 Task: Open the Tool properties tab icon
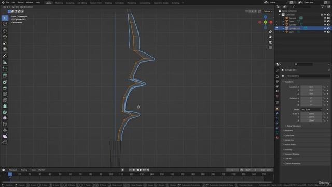point(277,71)
